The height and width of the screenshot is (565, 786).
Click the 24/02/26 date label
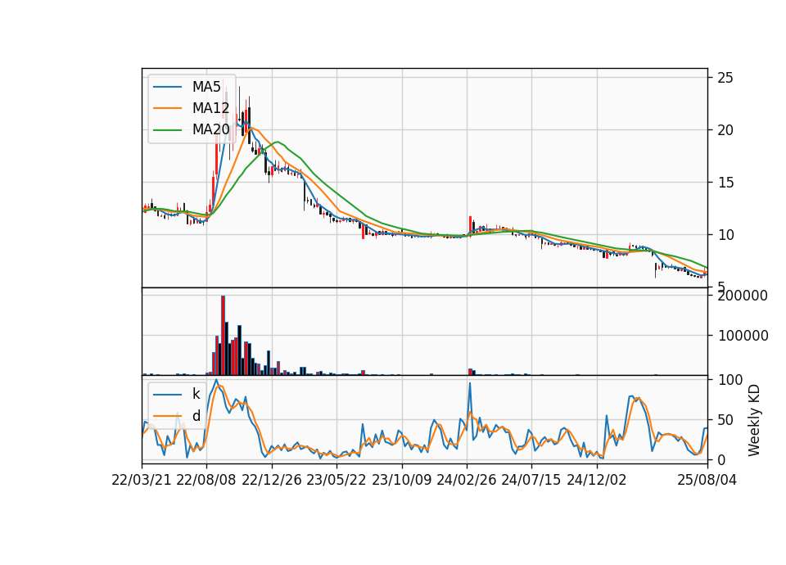(x=466, y=480)
